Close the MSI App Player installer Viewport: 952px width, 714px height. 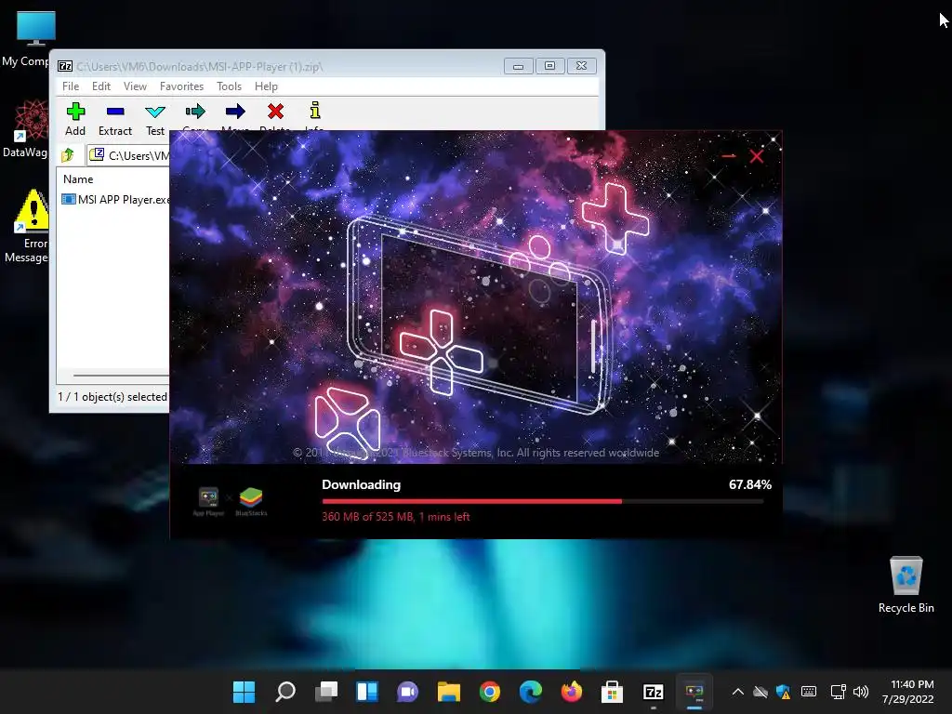757,156
